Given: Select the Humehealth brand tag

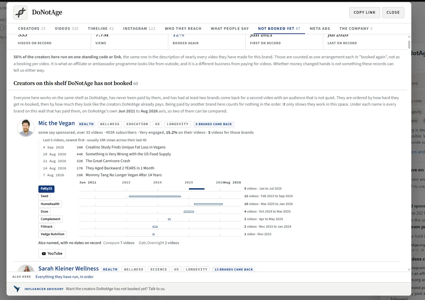Looking at the screenshot, I should [50, 204].
